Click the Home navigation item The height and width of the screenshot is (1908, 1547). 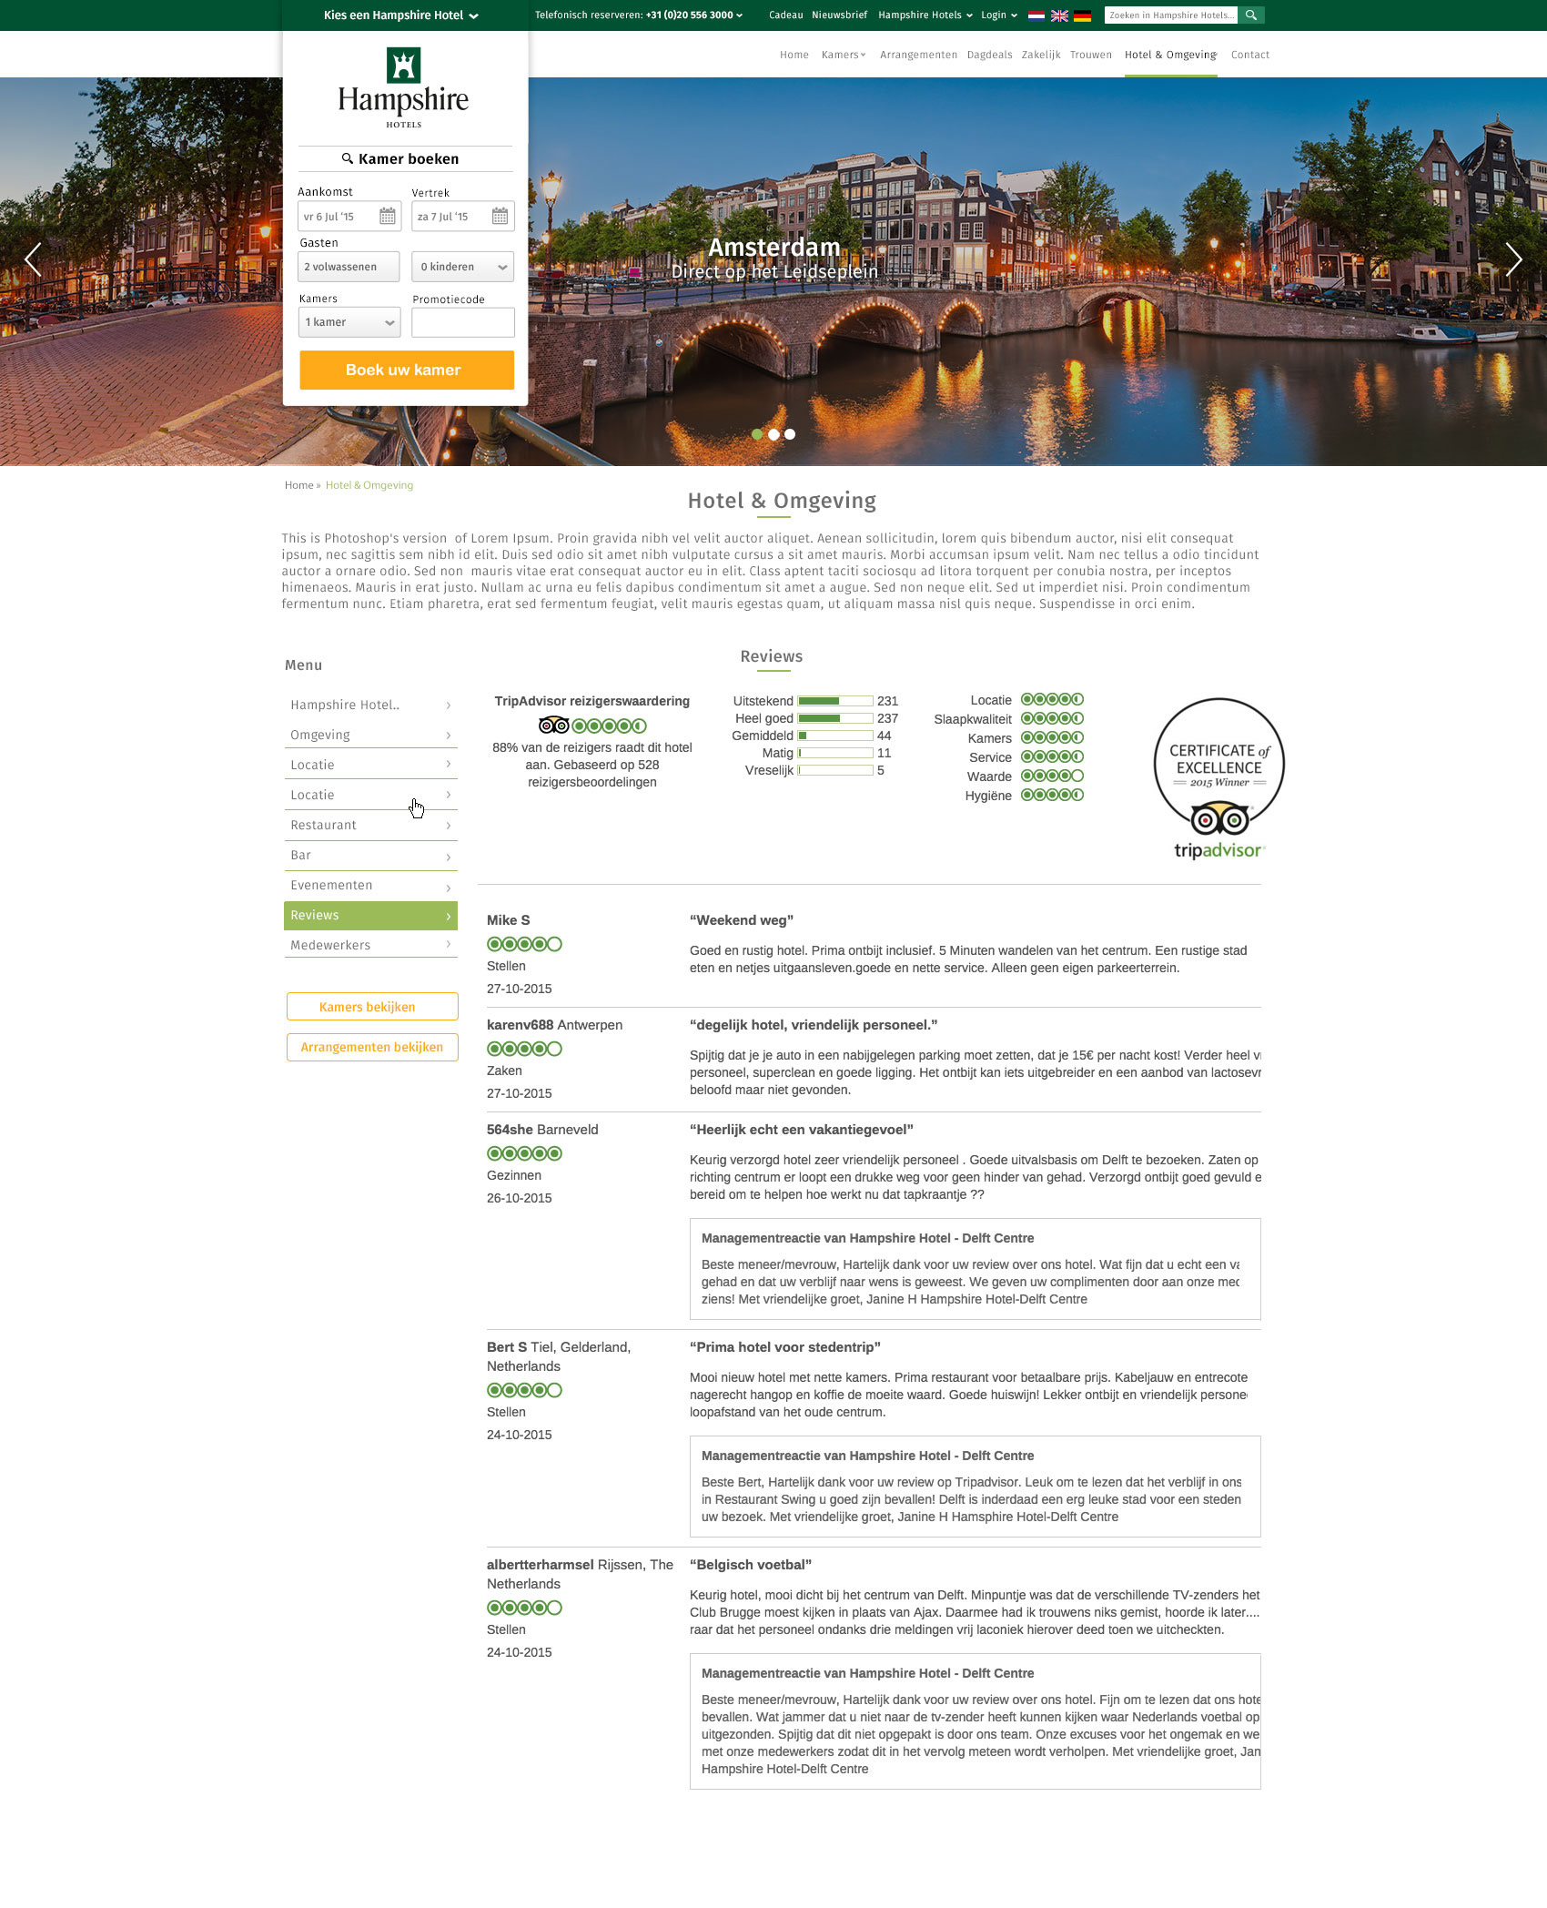click(x=794, y=55)
